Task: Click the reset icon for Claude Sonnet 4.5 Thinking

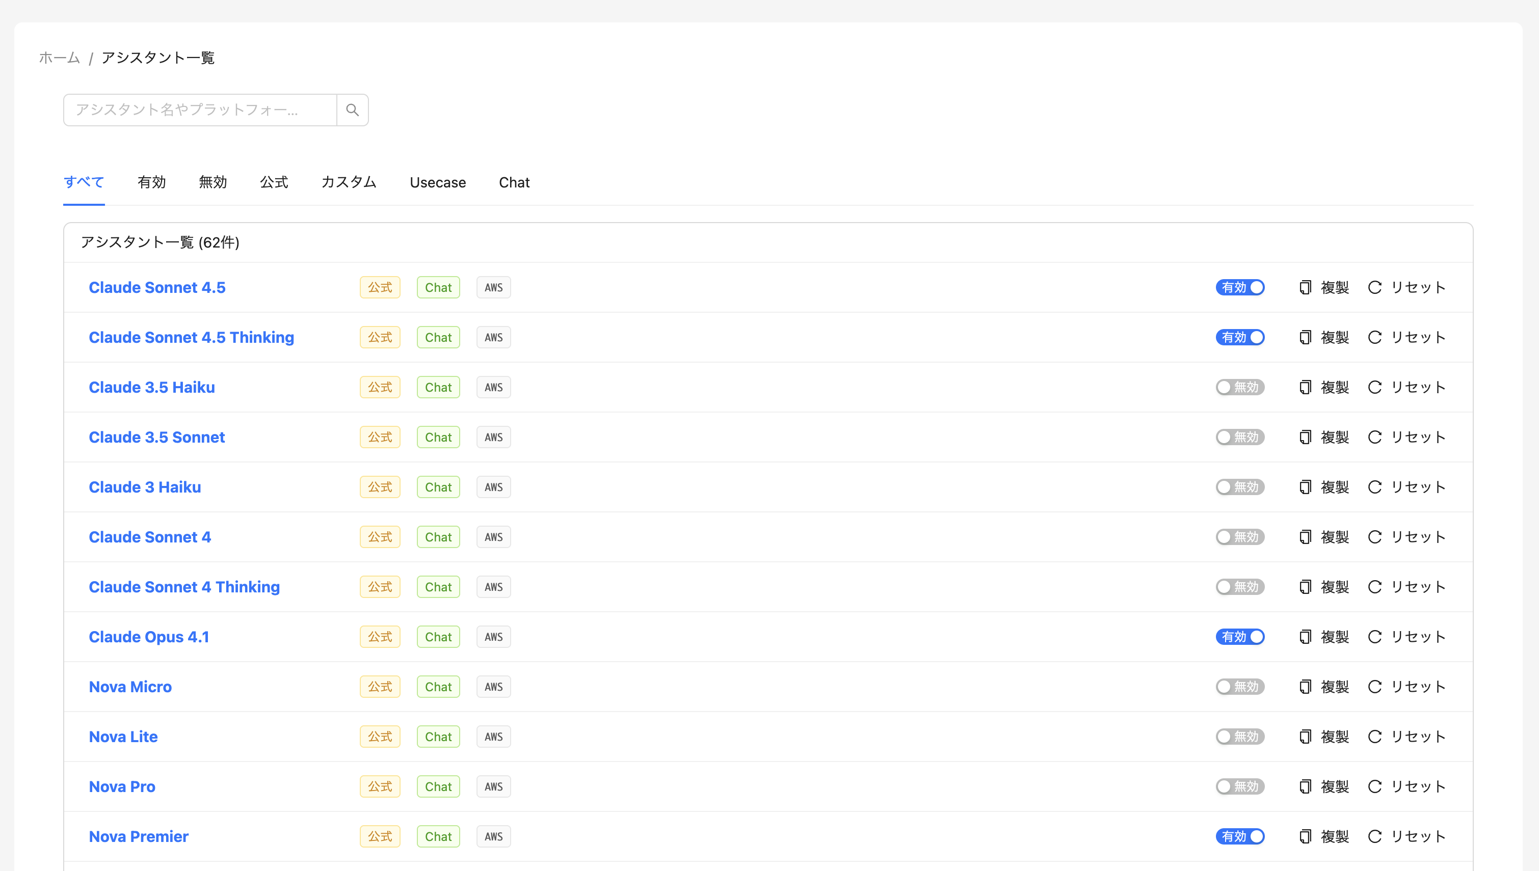Action: 1375,337
